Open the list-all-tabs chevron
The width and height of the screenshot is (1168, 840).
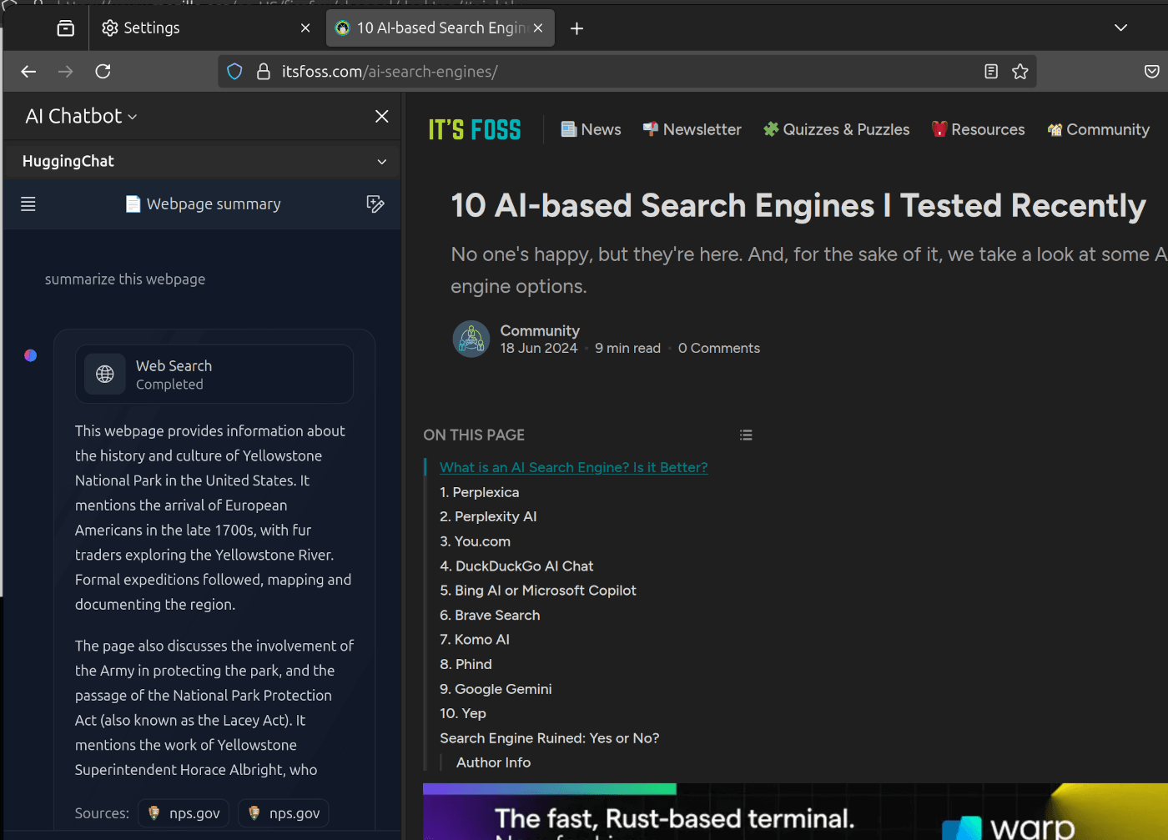(1120, 28)
